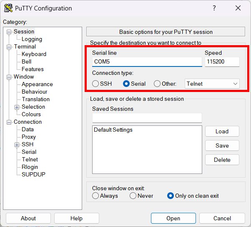Click the PuTTY icon in title bar

(x=8, y=8)
